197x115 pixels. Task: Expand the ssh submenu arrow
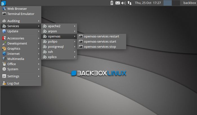[75, 52]
